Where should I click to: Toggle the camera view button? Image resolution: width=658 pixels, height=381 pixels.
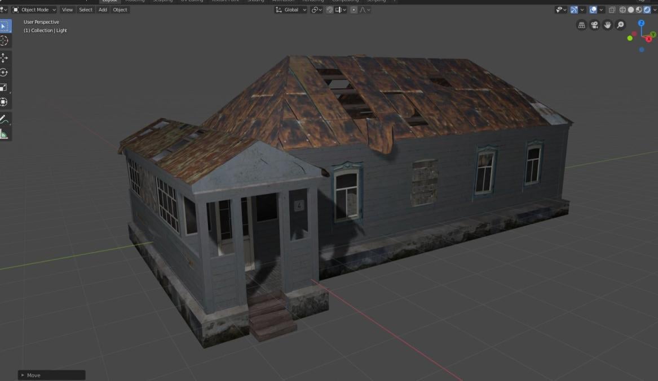[x=595, y=25]
